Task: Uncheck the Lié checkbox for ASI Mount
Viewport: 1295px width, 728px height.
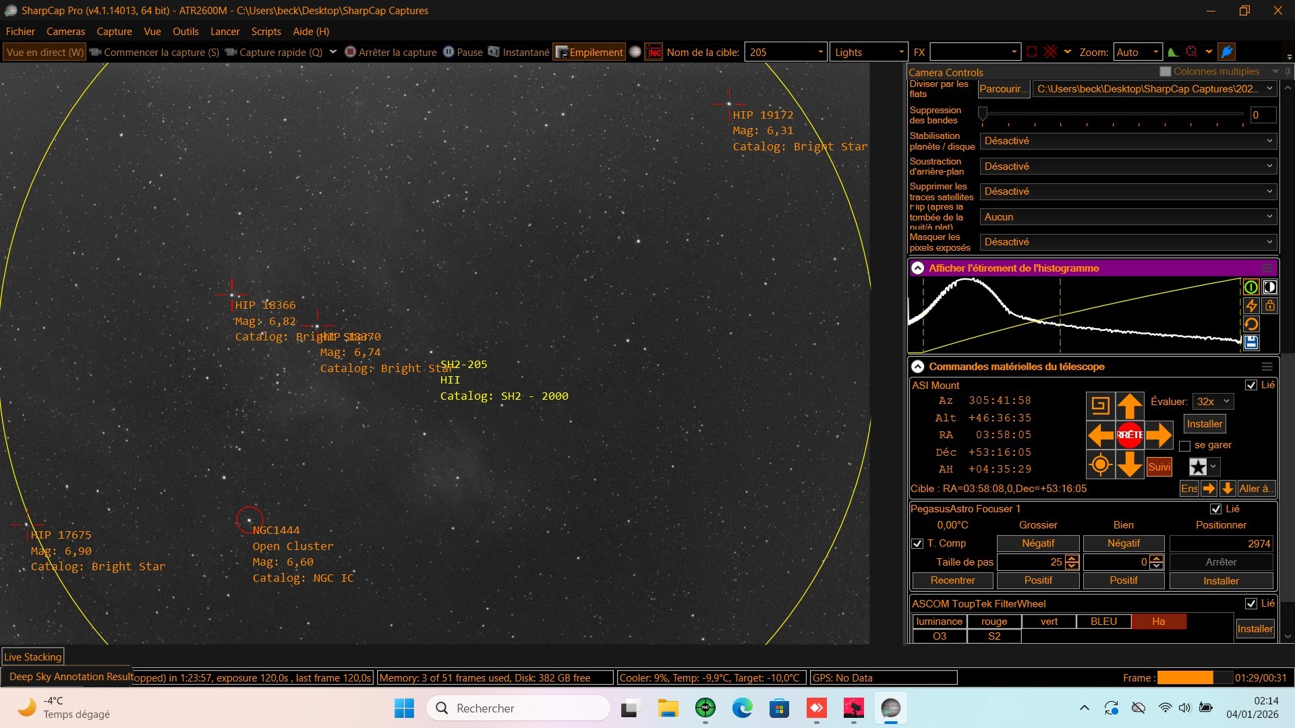Action: (x=1251, y=385)
